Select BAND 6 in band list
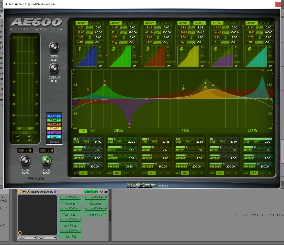This screenshot has width=284, height=245. (x=54, y=137)
